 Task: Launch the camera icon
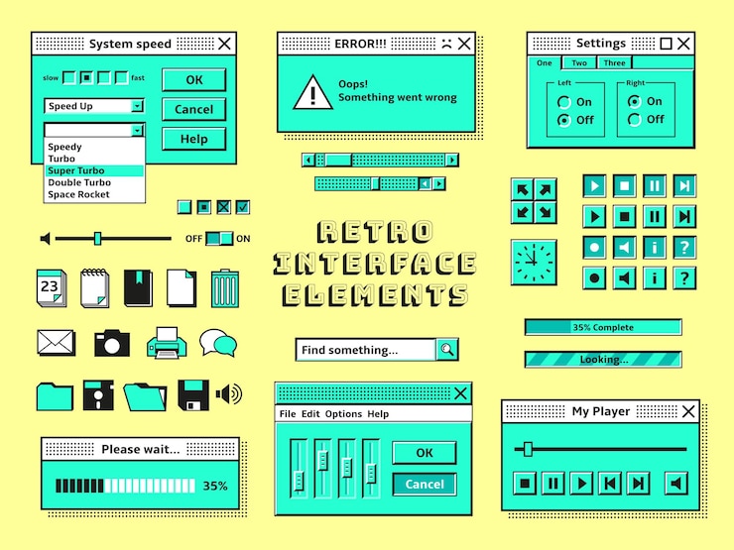coord(112,343)
